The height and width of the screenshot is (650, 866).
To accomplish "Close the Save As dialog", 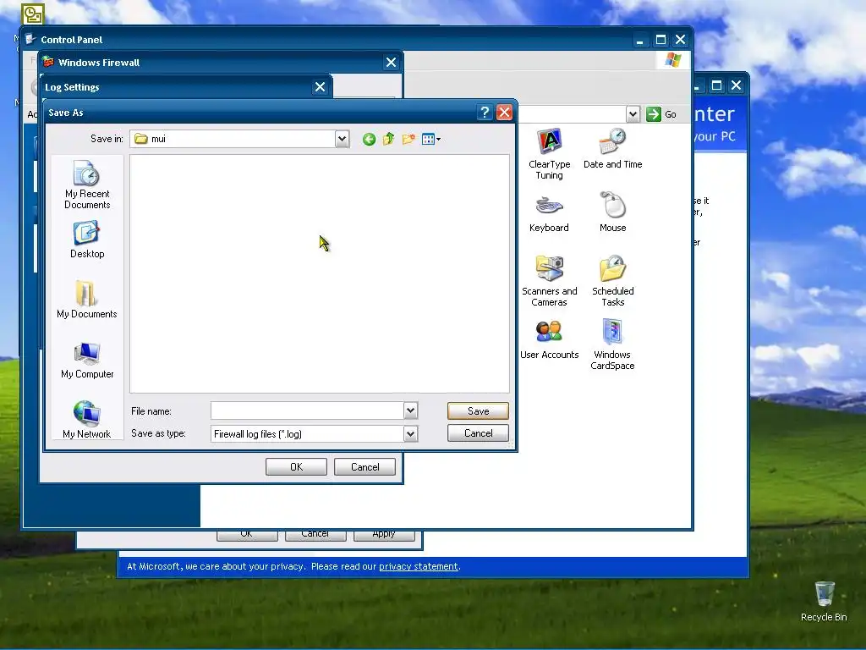I will tap(504, 113).
